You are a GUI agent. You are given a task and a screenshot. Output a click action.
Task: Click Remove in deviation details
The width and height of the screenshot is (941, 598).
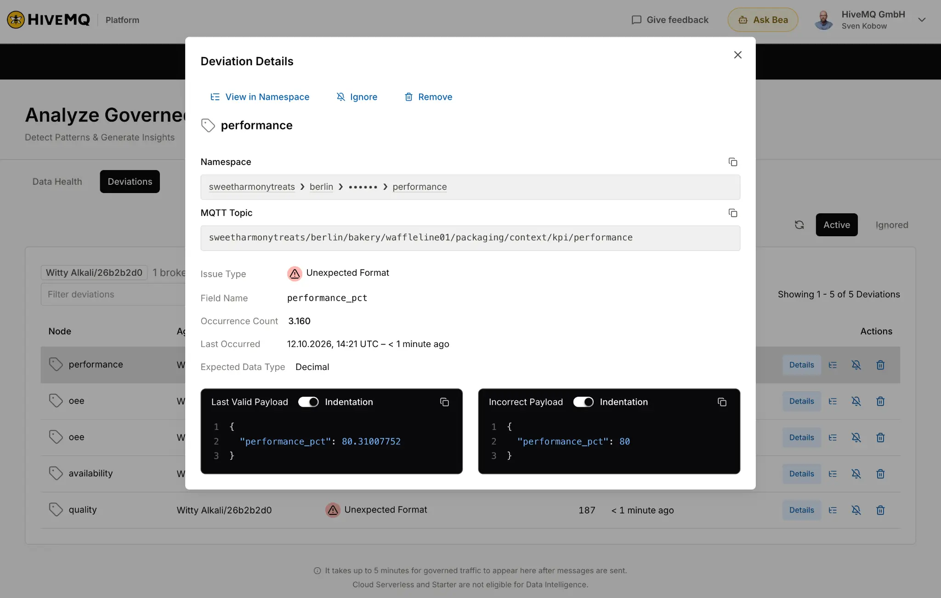pos(428,97)
